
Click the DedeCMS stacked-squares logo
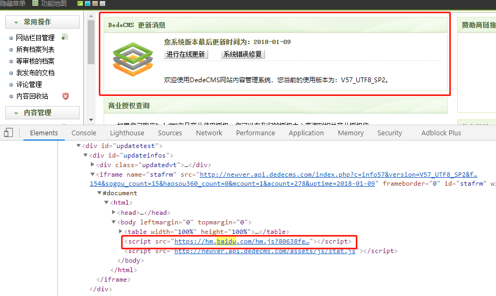click(133, 59)
